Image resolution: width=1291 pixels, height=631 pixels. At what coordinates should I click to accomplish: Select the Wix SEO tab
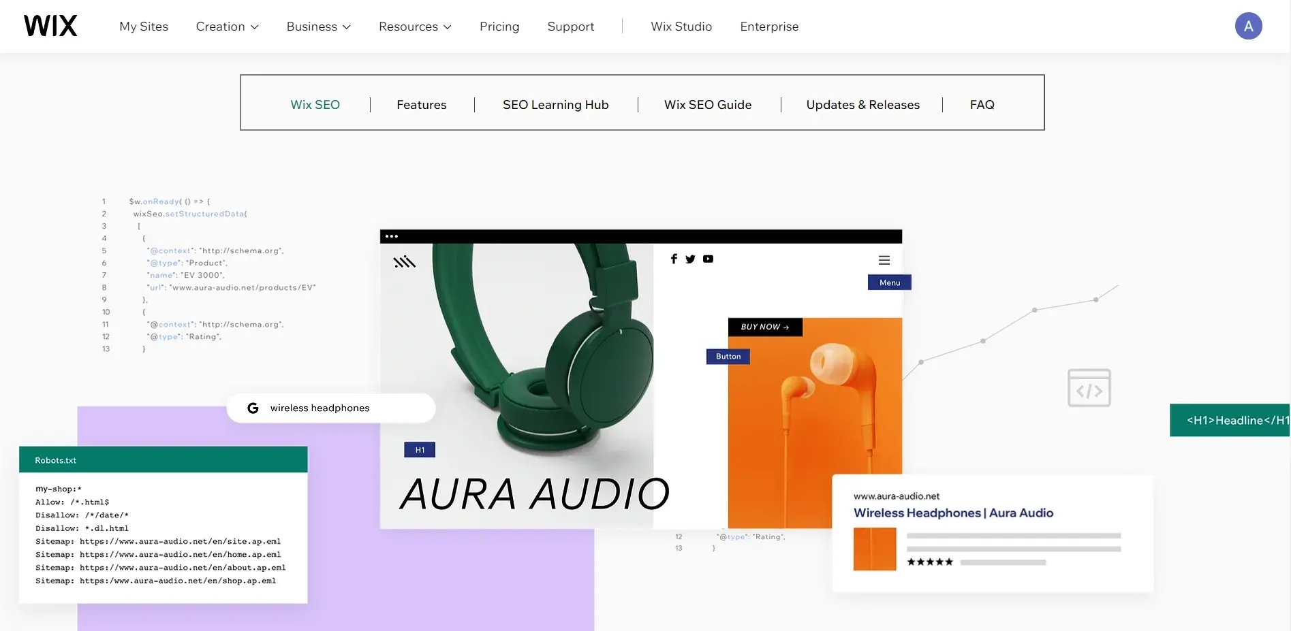pyautogui.click(x=315, y=105)
